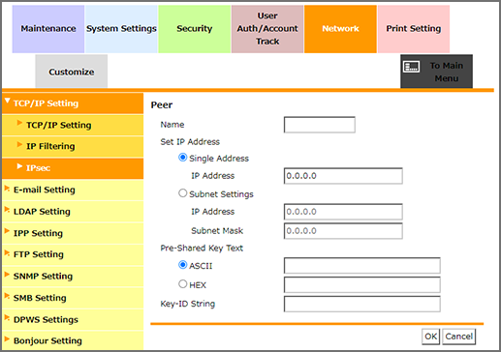Collapse TCP/IP Setting section arrow
The image size is (501, 352).
tap(7, 101)
